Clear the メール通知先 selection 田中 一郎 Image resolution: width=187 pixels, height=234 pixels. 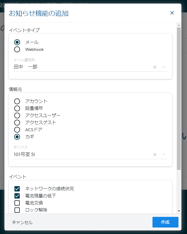(155, 67)
